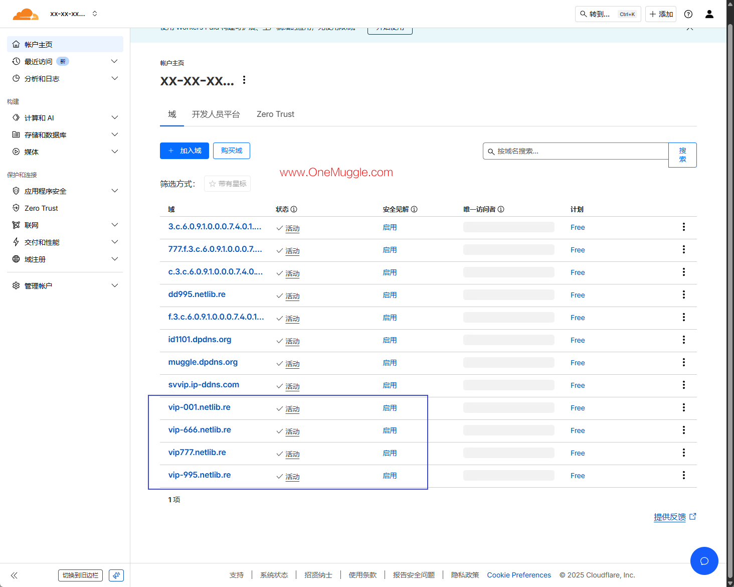734x587 pixels.
Task: Open the 添加 button in header
Action: click(661, 14)
